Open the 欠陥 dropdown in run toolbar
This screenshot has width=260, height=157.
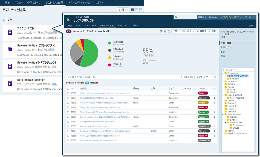[176, 31]
